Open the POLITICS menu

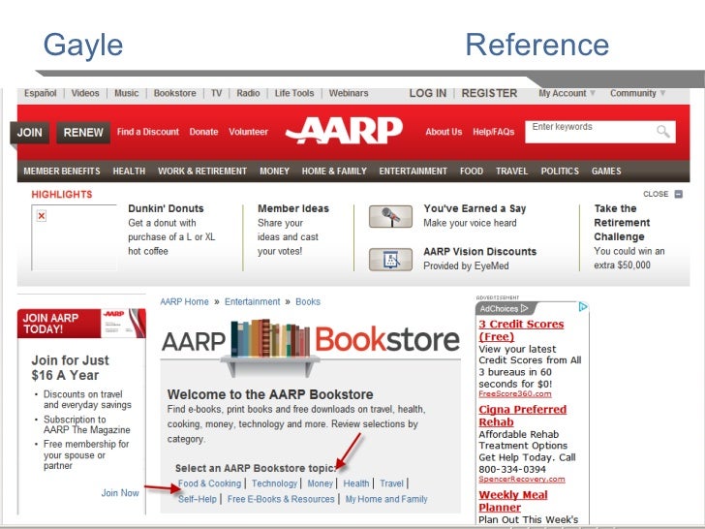tap(560, 171)
